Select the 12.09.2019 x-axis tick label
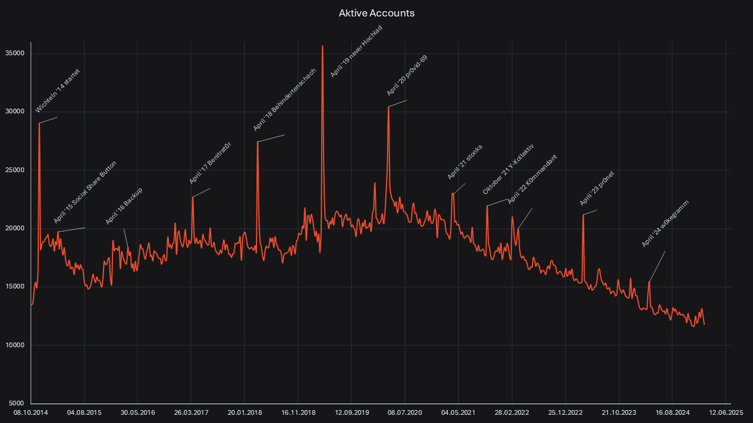 (351, 413)
